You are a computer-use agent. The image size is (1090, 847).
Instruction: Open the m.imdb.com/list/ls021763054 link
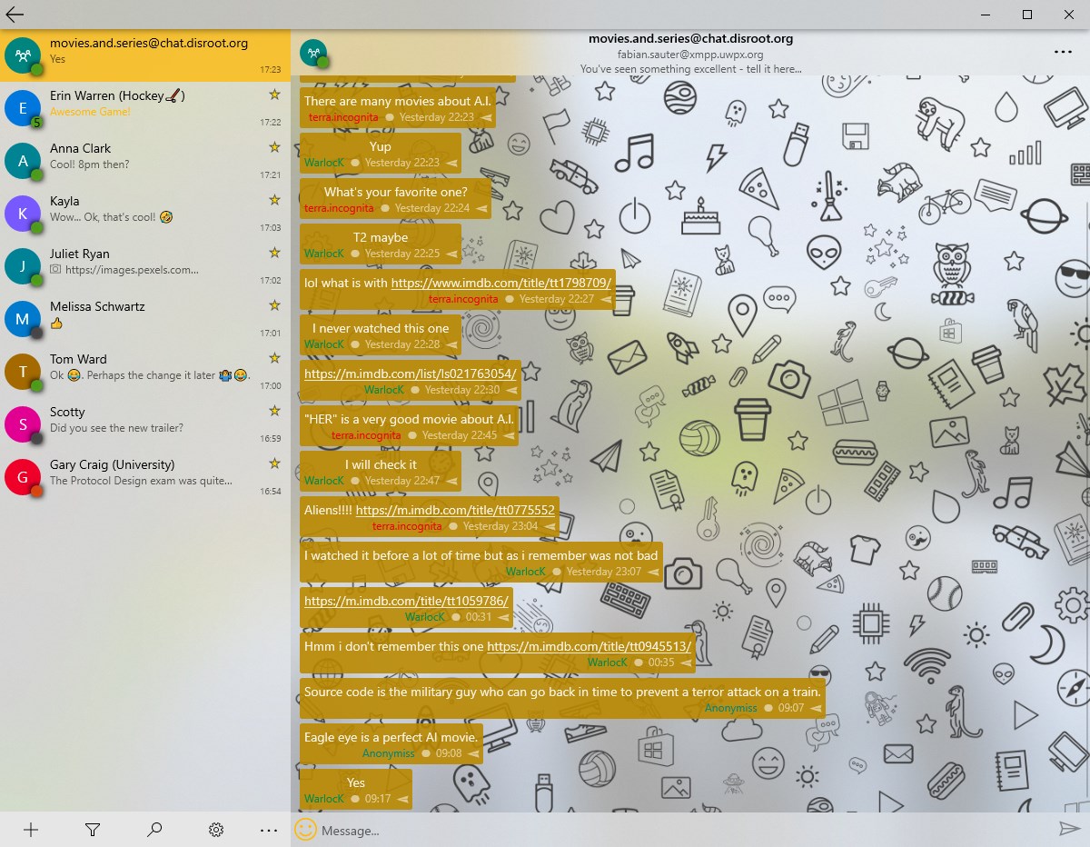tap(410, 374)
